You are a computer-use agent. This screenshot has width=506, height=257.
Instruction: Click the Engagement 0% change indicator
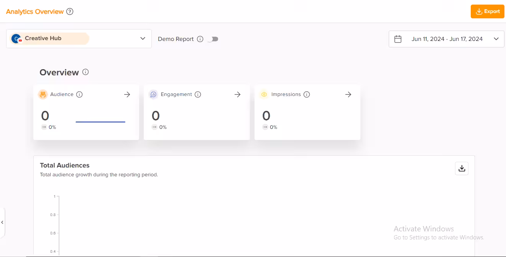click(x=159, y=127)
